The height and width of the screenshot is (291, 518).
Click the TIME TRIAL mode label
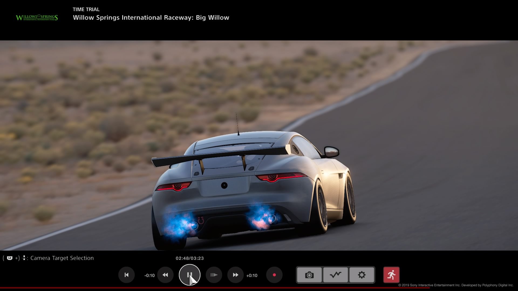(x=86, y=9)
